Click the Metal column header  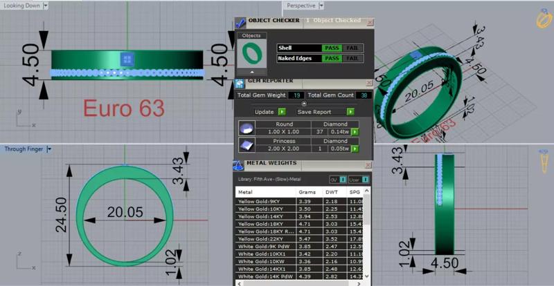[265, 192]
